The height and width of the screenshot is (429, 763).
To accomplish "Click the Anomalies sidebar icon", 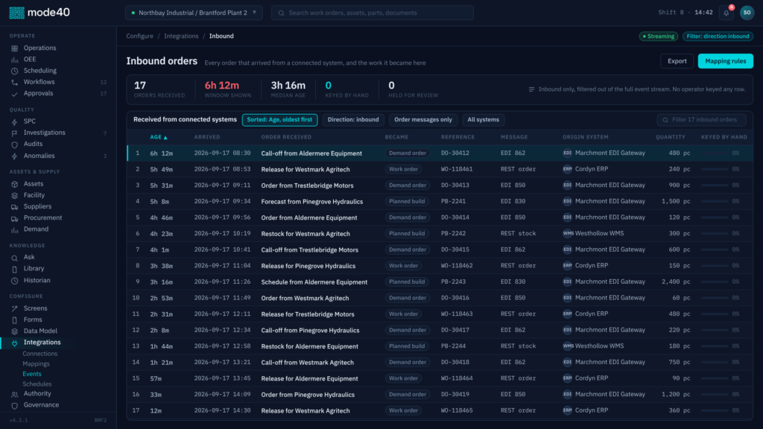I will tap(15, 156).
